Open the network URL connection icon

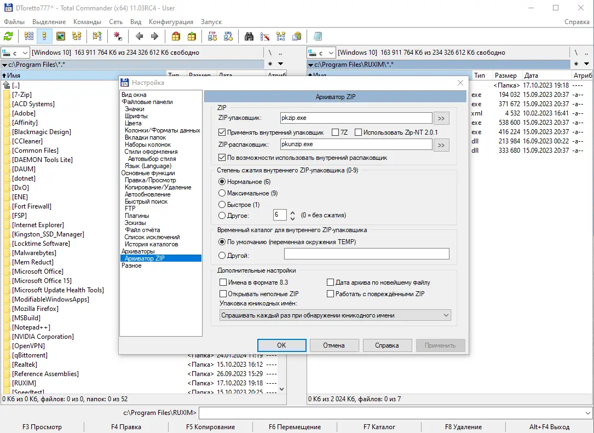point(228,36)
